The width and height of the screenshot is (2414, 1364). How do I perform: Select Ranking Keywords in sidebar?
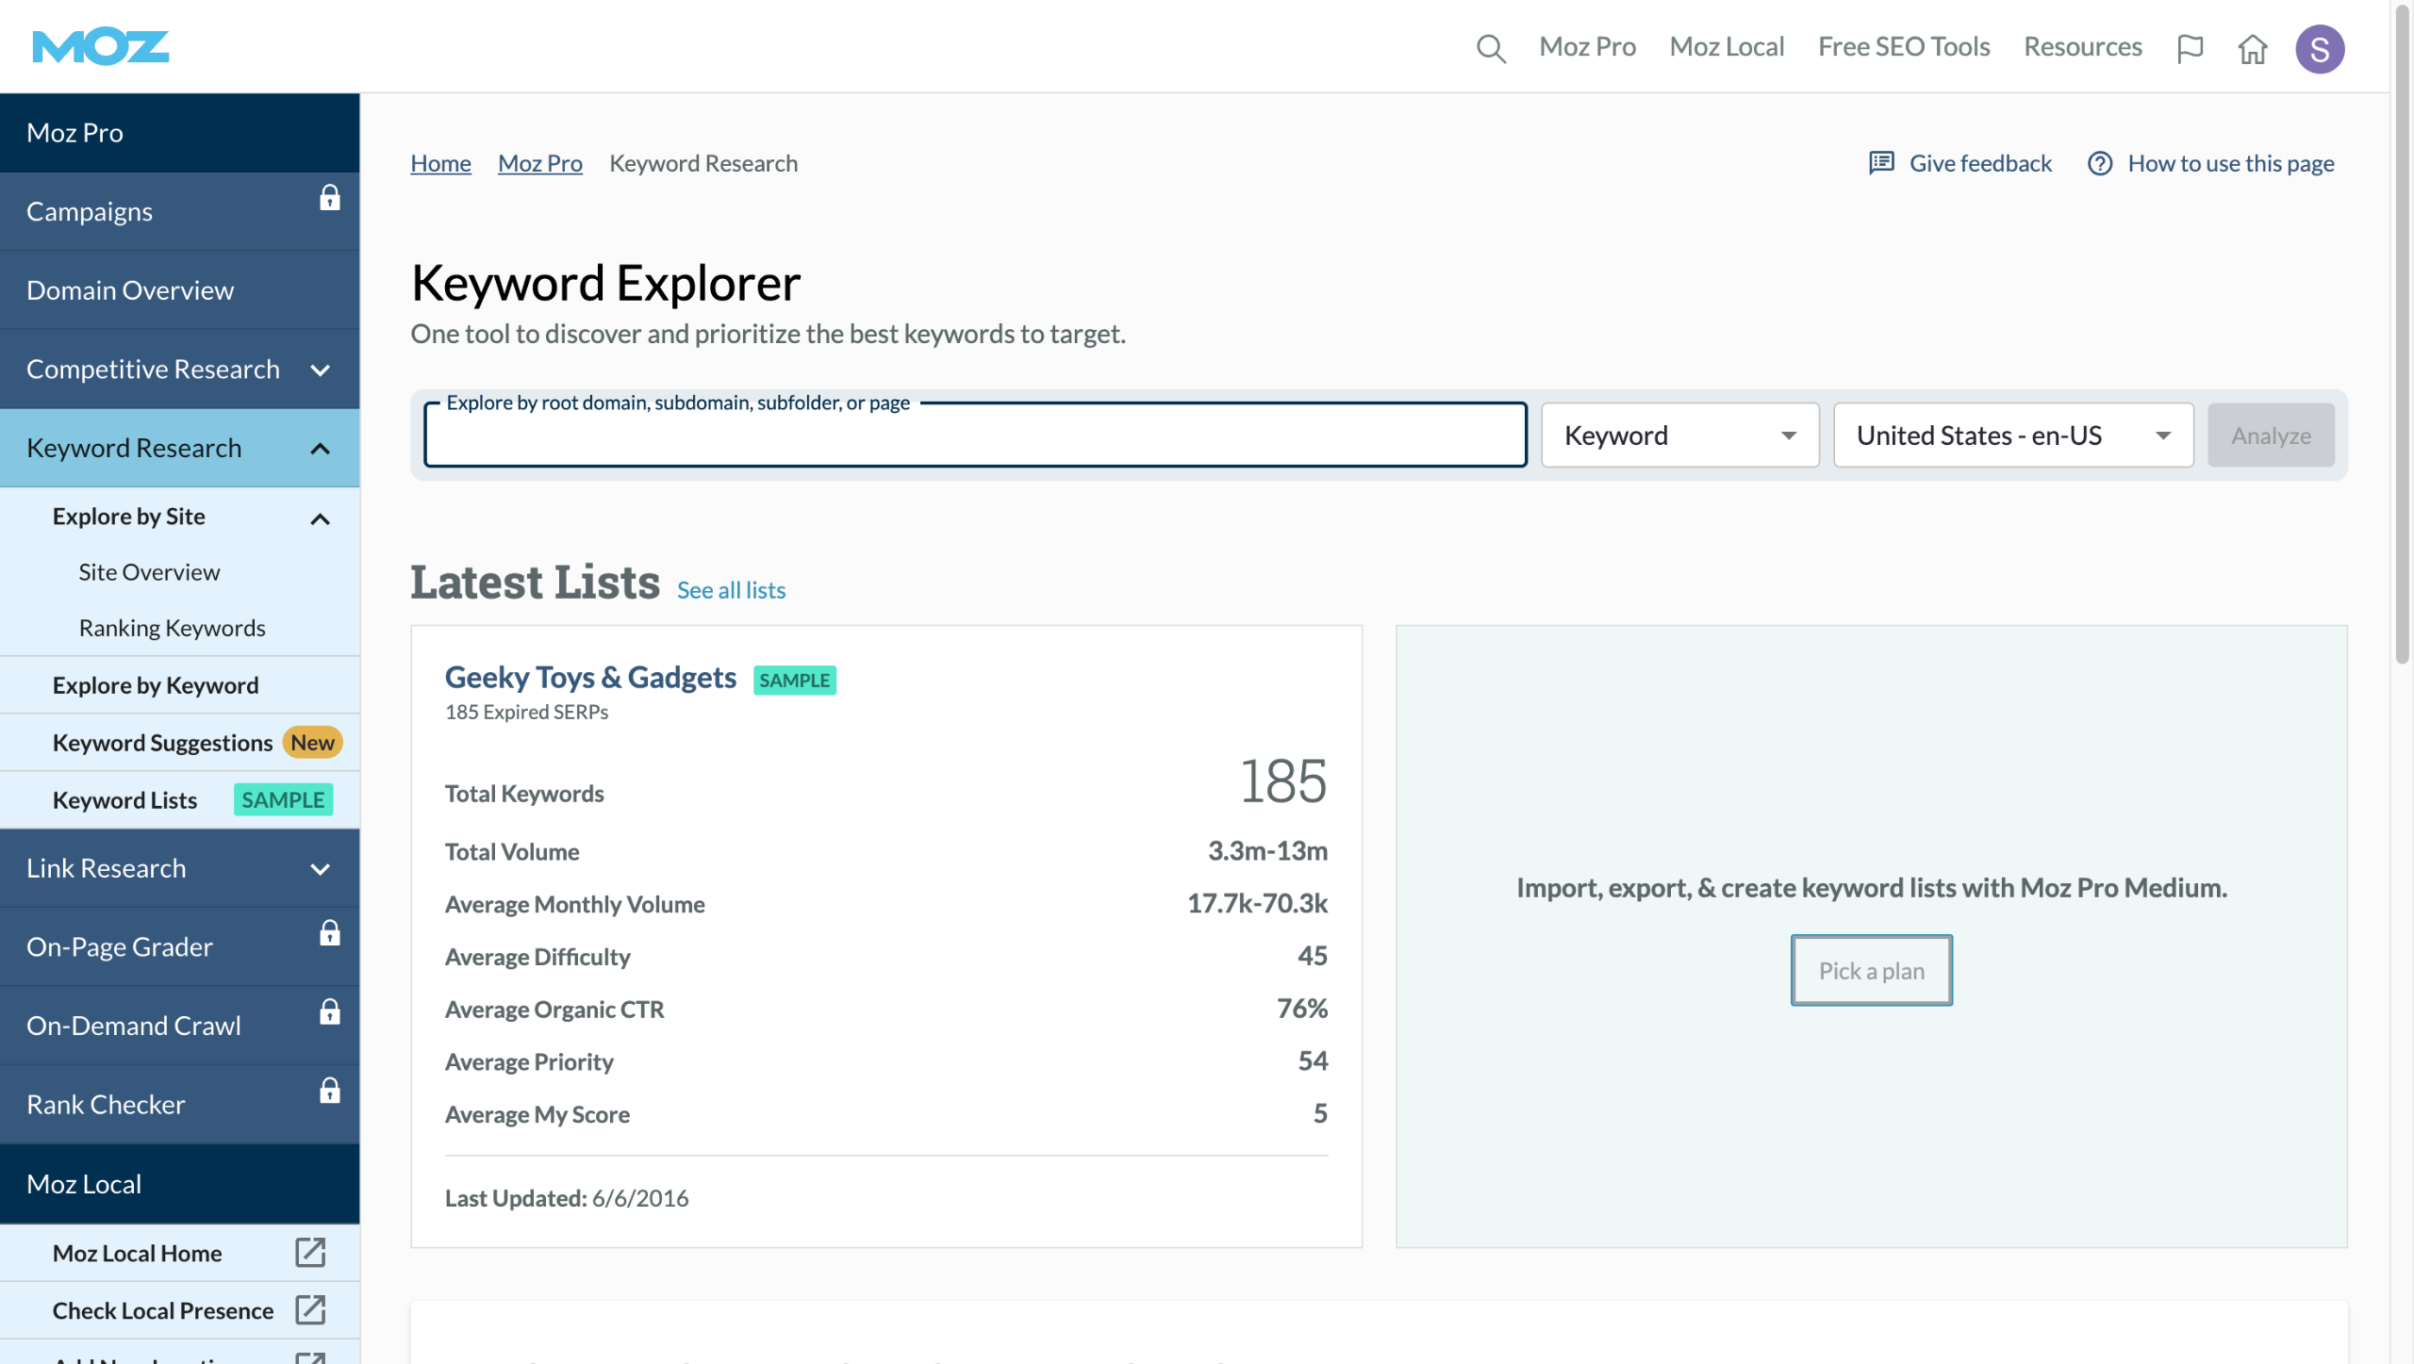(x=172, y=628)
